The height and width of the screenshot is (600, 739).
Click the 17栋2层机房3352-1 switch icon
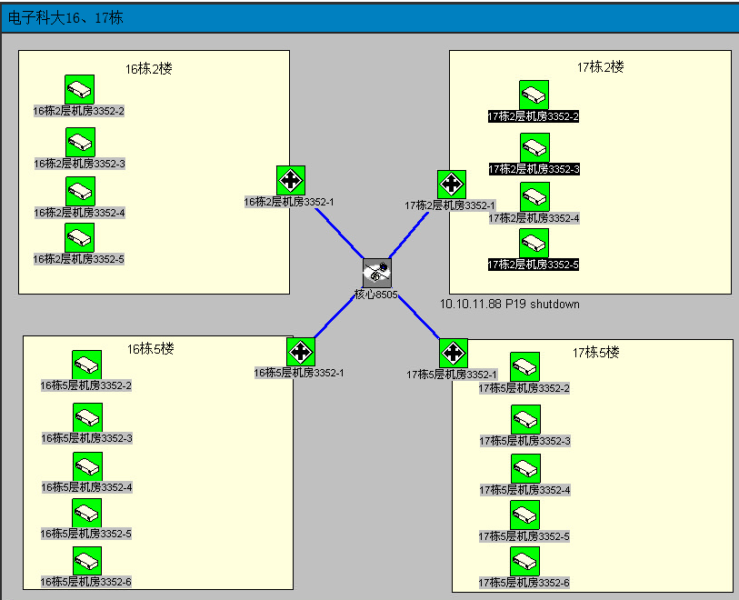[451, 185]
